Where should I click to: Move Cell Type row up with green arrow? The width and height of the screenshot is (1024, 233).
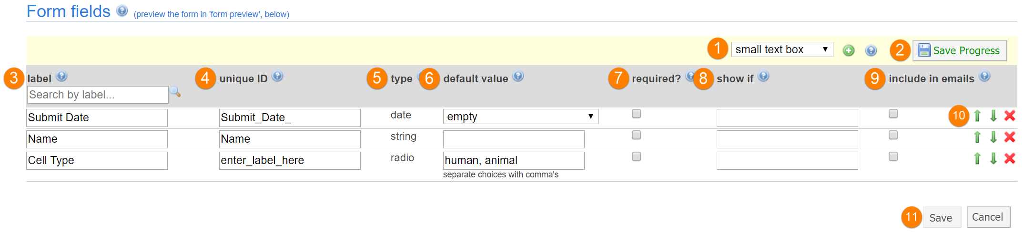tap(977, 158)
